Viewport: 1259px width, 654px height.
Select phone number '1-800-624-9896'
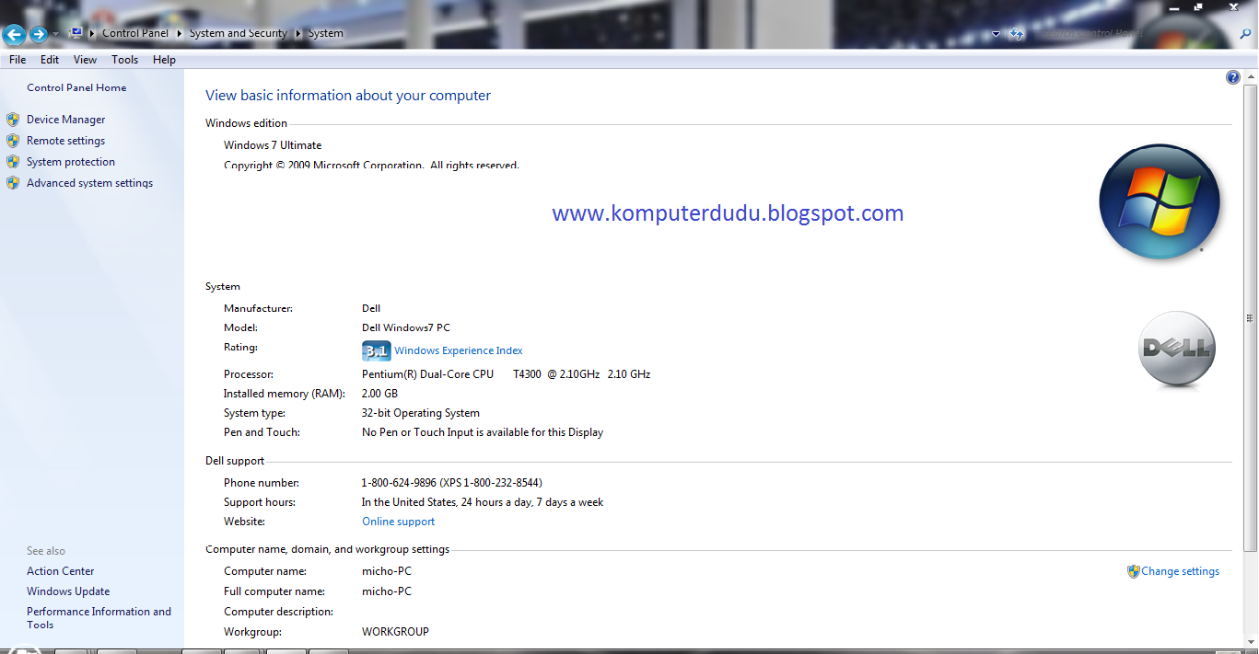tap(399, 483)
